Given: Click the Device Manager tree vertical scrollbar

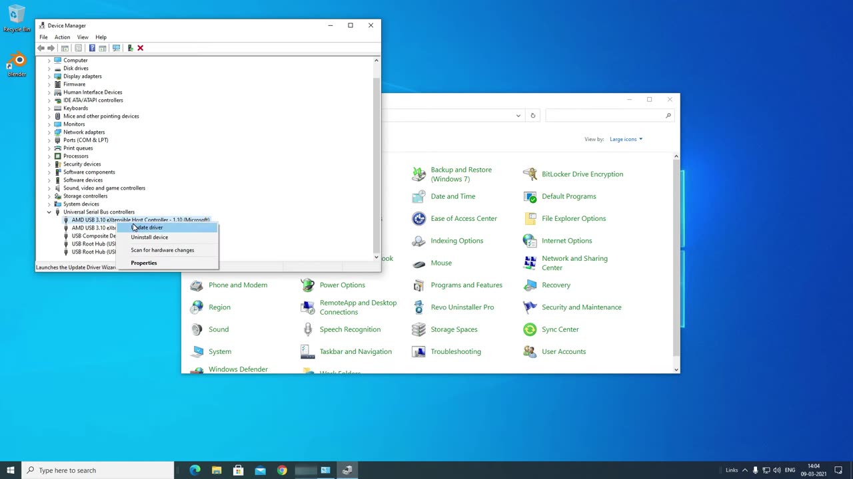Looking at the screenshot, I should [377, 158].
